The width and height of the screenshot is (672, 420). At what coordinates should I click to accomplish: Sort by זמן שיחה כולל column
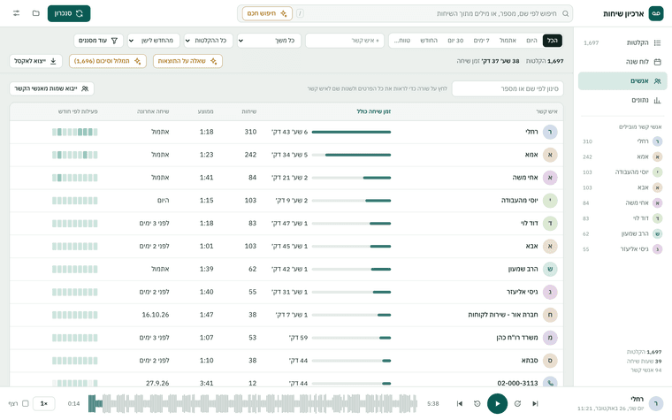374,111
